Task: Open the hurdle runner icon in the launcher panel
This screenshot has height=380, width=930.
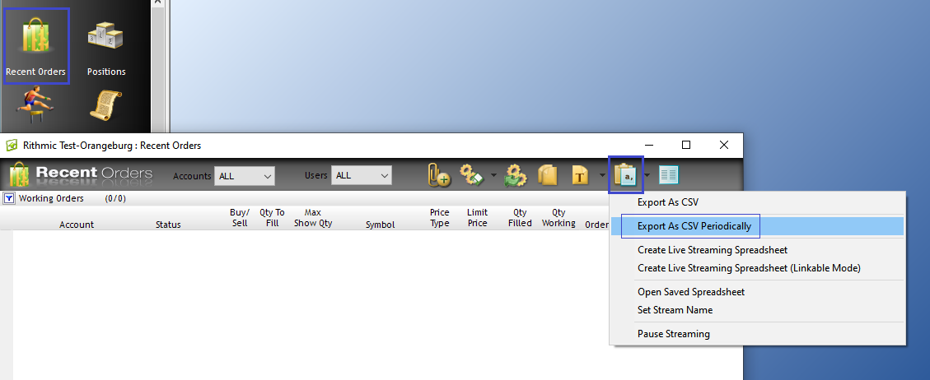Action: (35, 104)
